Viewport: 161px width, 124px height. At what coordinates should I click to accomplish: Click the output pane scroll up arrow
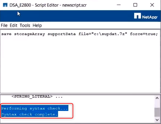coord(157,98)
